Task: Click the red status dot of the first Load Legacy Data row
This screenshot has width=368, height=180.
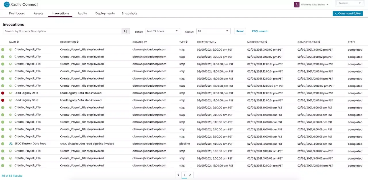Action: click(3, 93)
